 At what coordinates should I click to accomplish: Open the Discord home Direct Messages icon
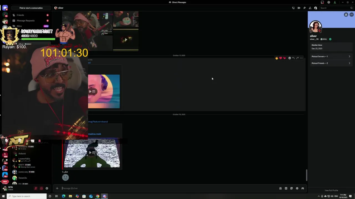5,8
